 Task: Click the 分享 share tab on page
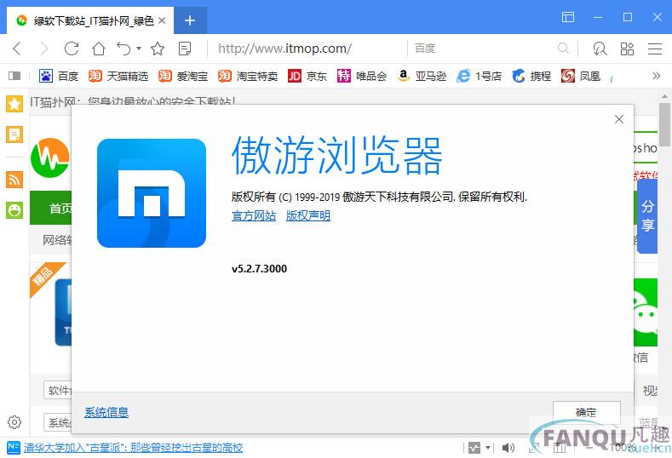647,215
